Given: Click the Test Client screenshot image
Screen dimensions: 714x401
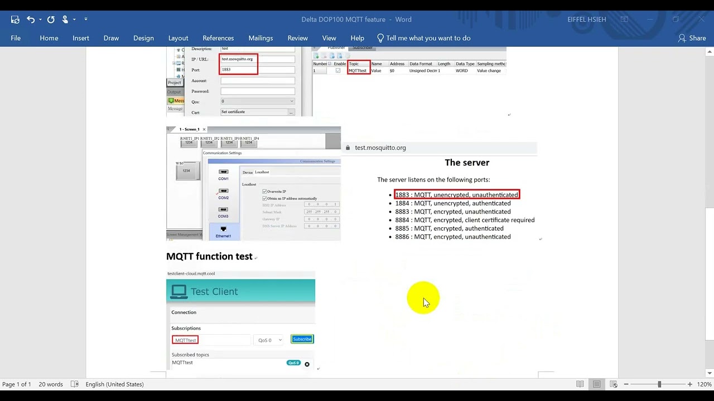Looking at the screenshot, I should click(241, 321).
